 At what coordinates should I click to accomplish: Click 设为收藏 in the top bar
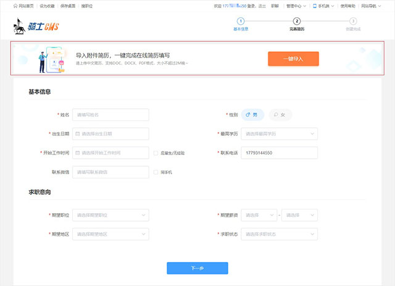(47, 6)
